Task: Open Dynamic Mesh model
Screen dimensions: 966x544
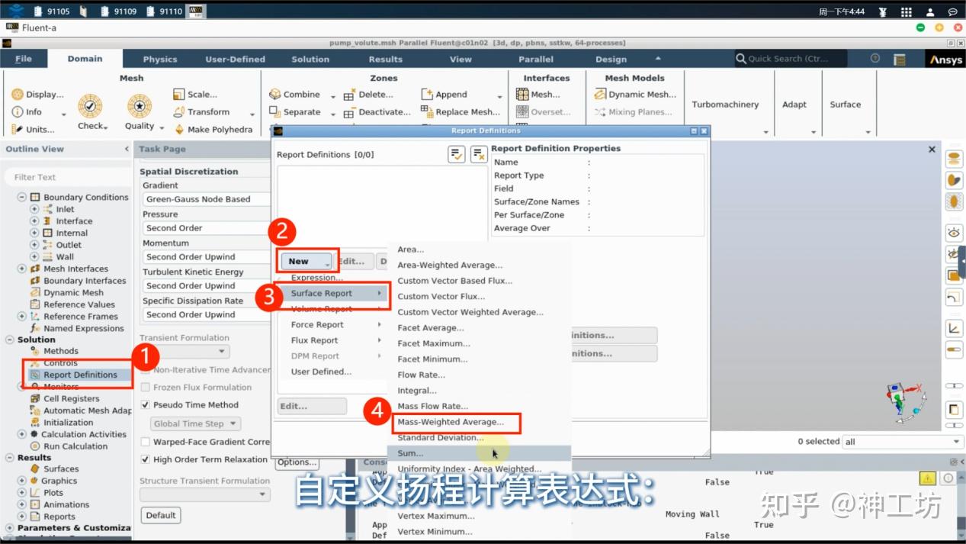Action: [x=634, y=95]
